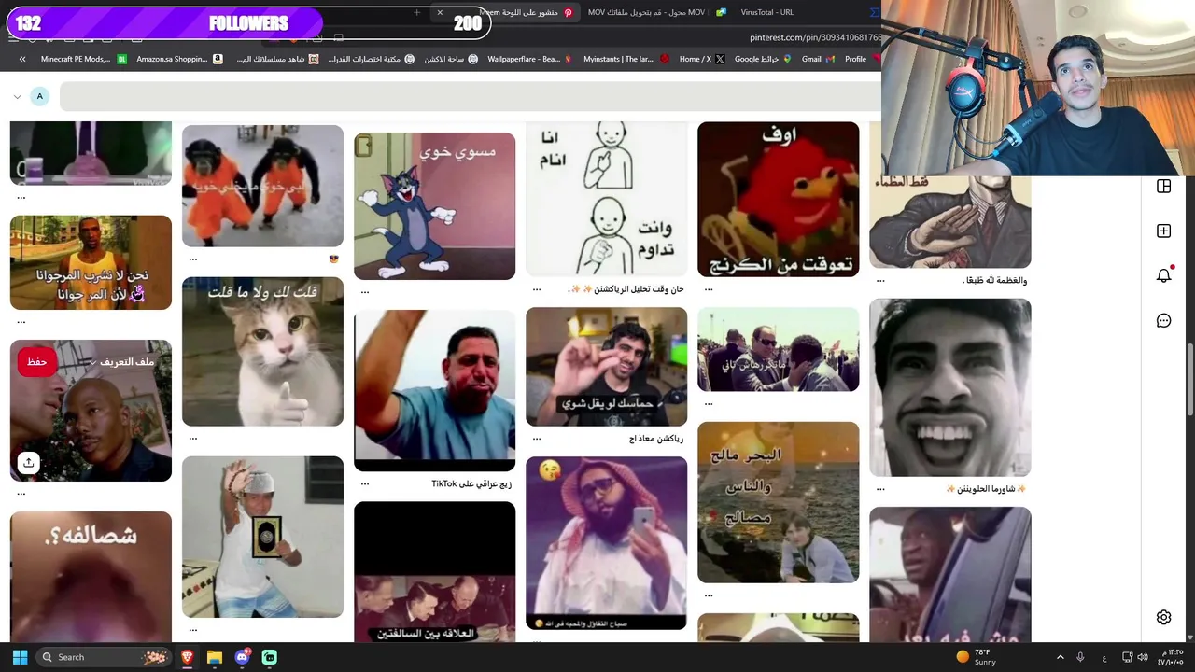Open Gmail bookmark
1195x672 pixels.
pyautogui.click(x=818, y=59)
